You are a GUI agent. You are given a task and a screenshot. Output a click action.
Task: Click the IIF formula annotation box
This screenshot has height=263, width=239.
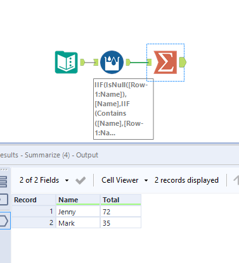click(x=124, y=109)
